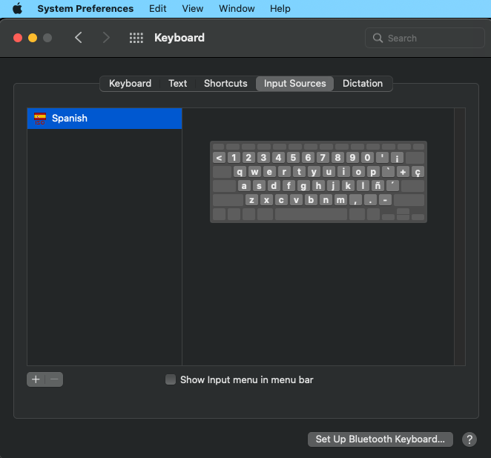Click the - key on keyboard preview
Screen dimensions: 491x458
[x=385, y=200]
